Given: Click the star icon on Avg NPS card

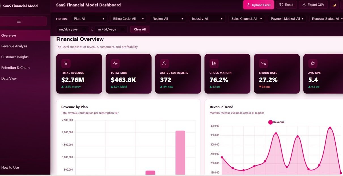Looking at the screenshot, I should [313, 64].
